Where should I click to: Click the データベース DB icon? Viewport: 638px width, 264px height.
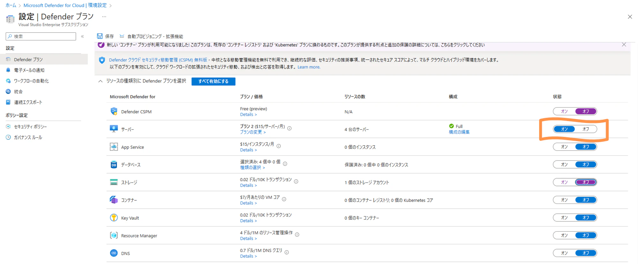pyautogui.click(x=114, y=165)
